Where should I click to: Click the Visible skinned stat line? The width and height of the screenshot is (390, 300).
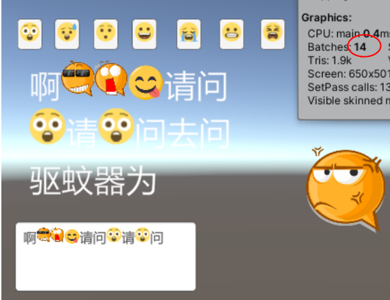click(349, 101)
